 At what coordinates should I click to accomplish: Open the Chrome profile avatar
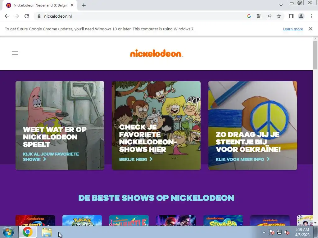pyautogui.click(x=301, y=16)
